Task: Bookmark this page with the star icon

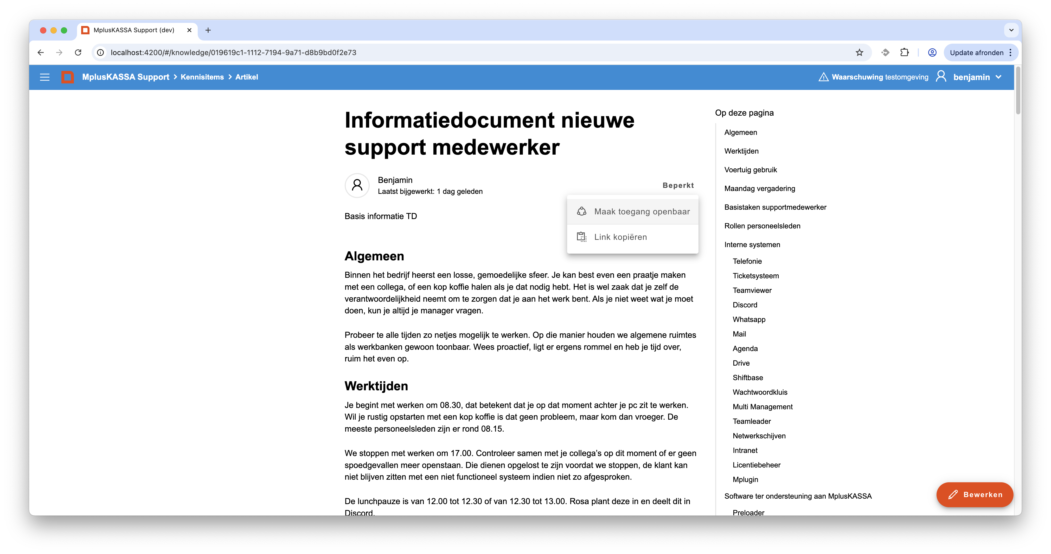Action: coord(859,52)
